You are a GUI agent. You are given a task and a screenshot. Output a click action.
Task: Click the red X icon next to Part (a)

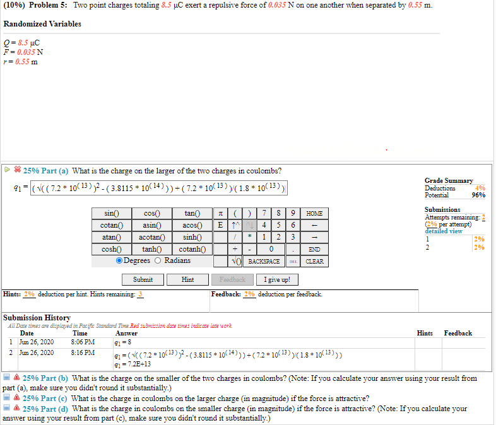[18, 170]
